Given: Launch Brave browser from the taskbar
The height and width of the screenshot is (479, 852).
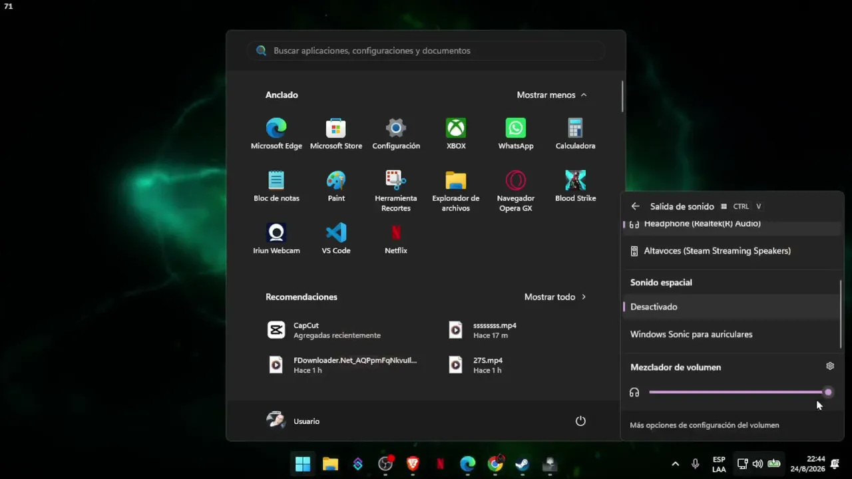Looking at the screenshot, I should (413, 464).
